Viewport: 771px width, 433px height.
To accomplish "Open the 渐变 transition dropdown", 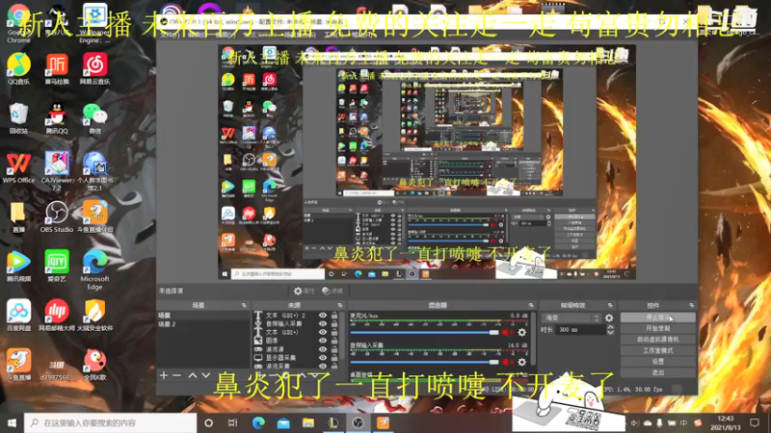I will point(571,318).
